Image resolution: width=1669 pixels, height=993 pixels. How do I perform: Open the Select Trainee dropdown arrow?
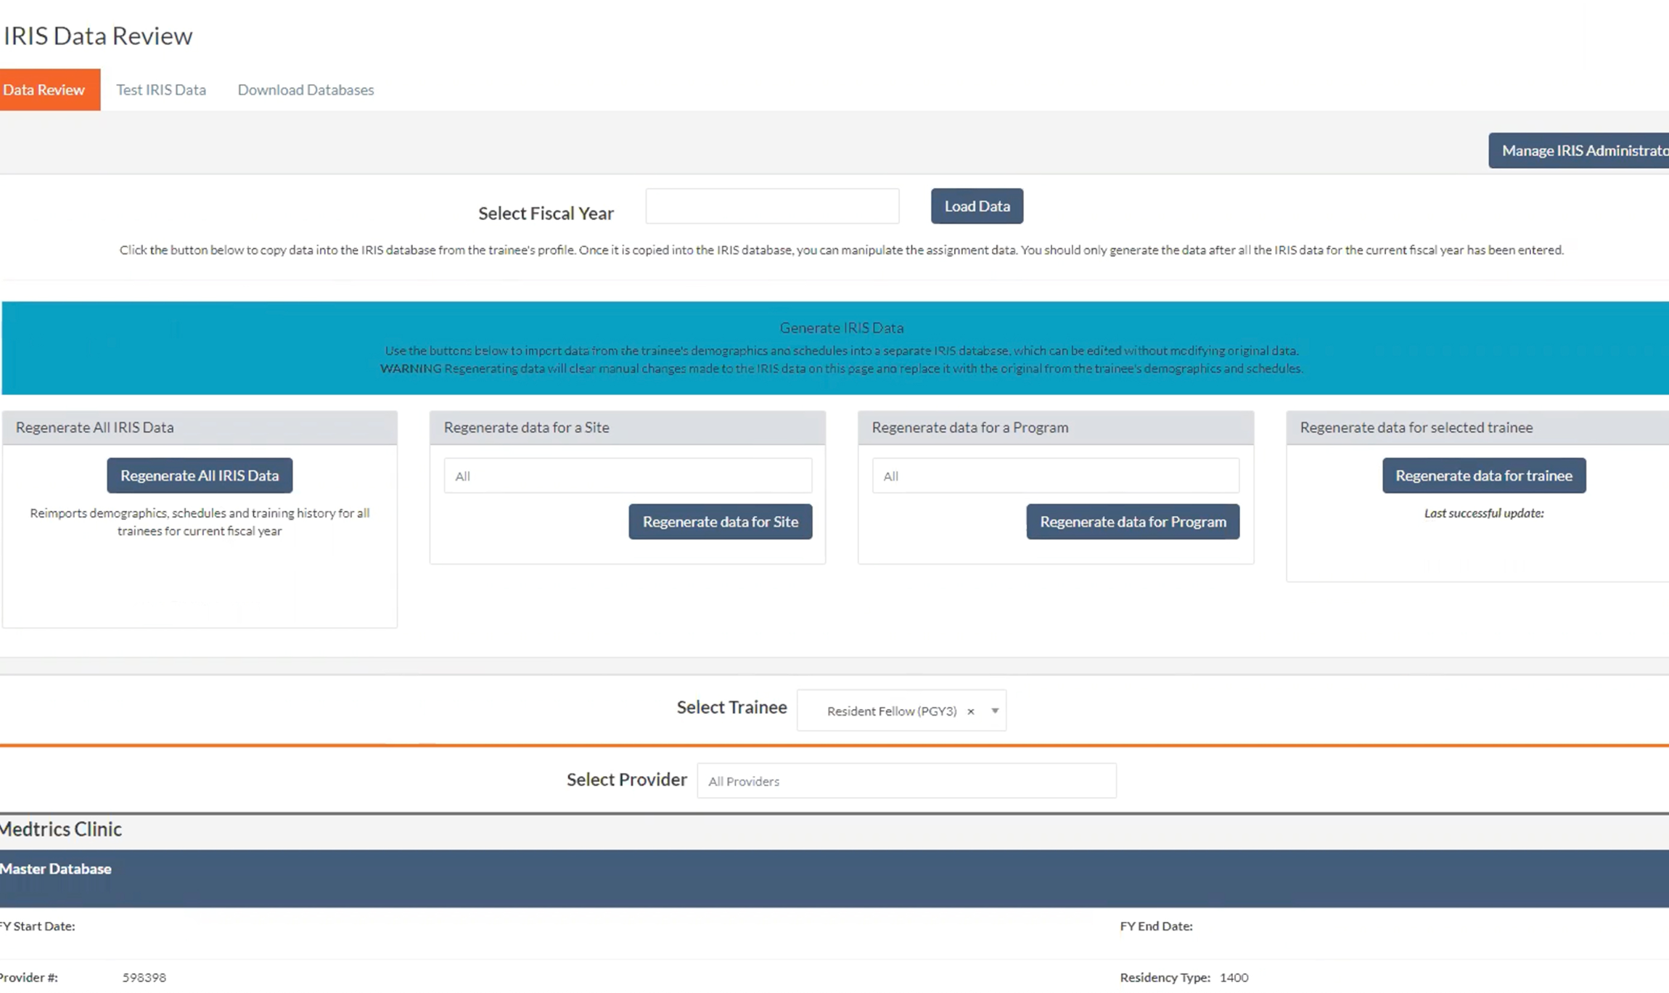[x=995, y=711]
